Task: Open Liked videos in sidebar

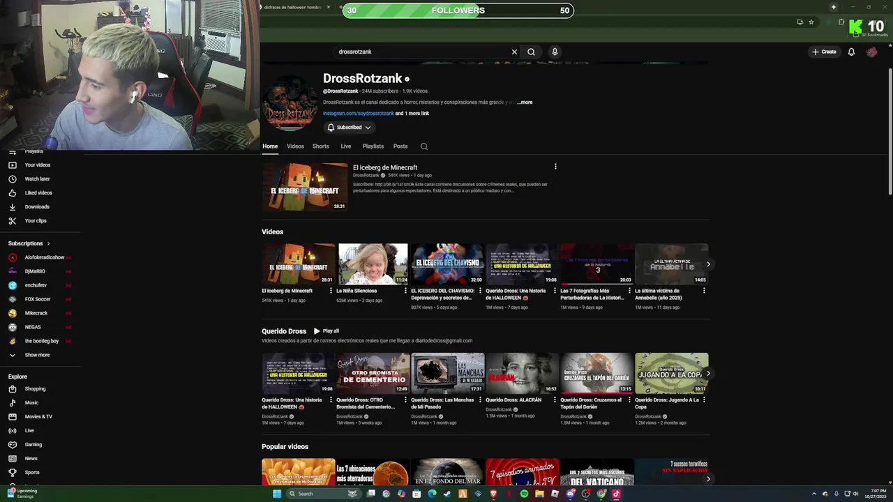Action: click(40, 193)
